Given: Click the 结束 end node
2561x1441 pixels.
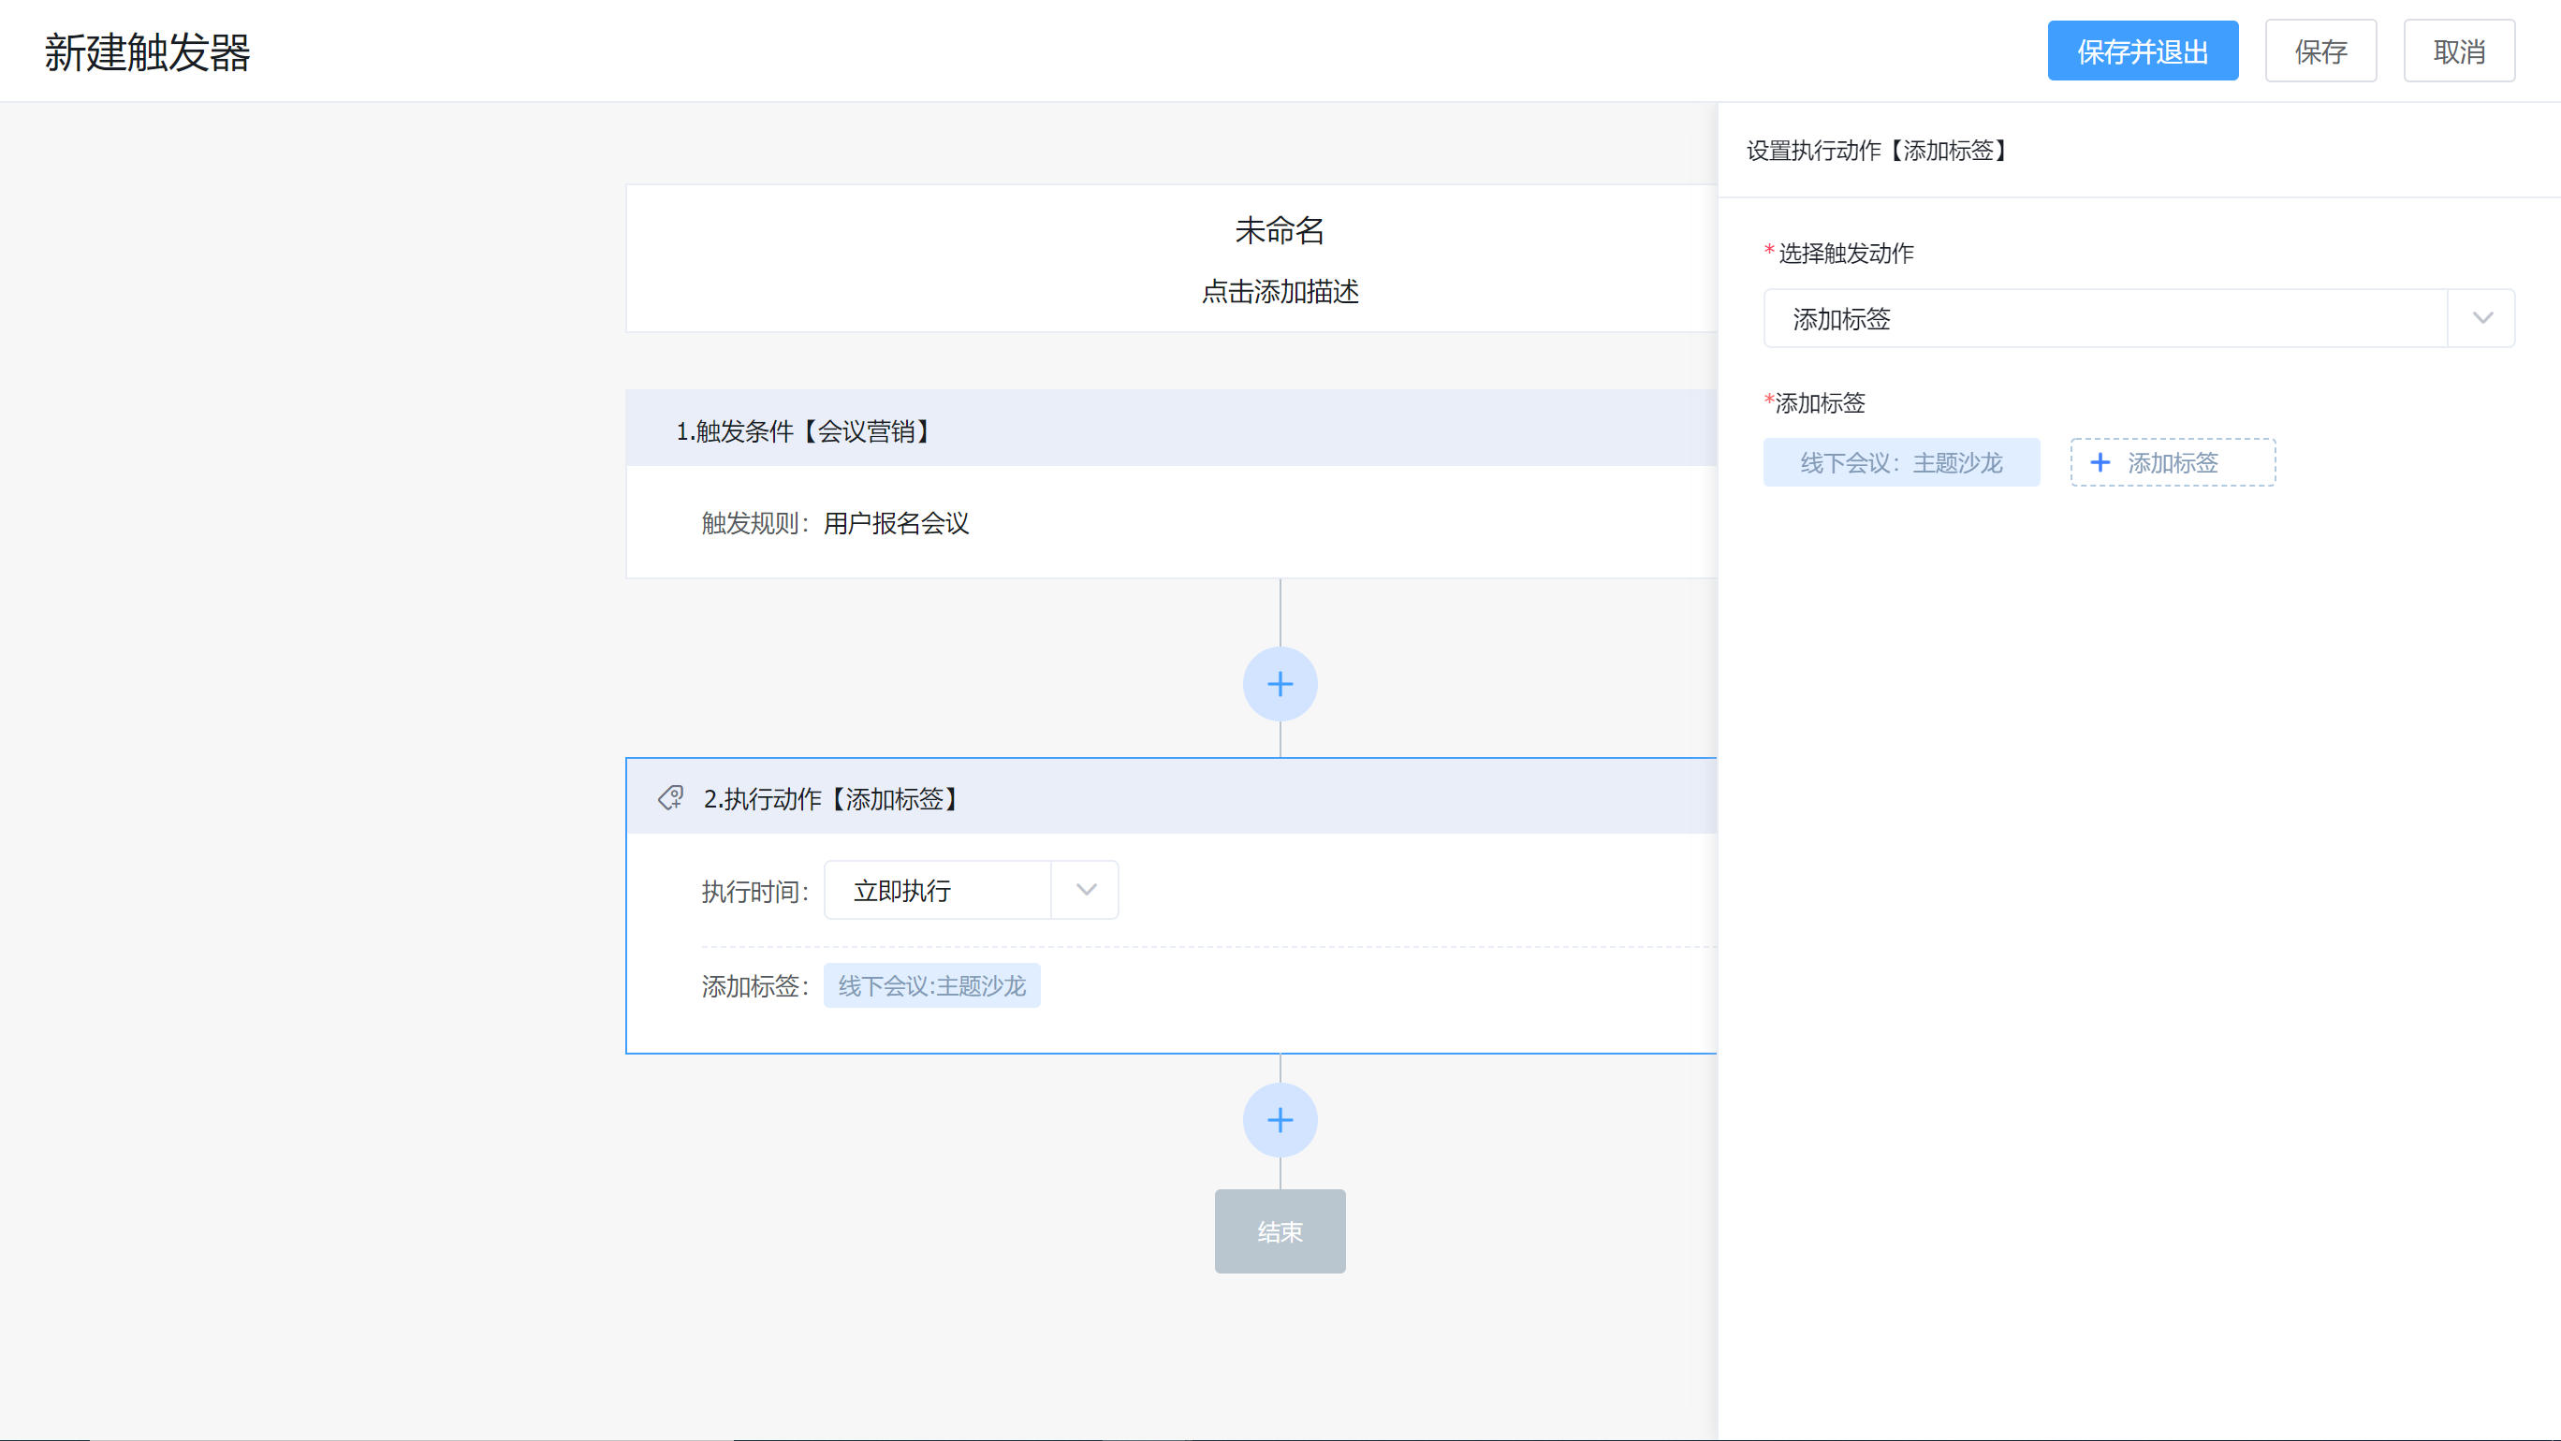Looking at the screenshot, I should coord(1280,1231).
